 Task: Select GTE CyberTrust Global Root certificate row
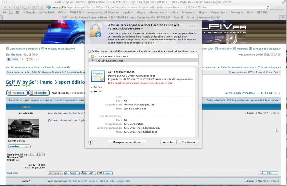coord(143,56)
